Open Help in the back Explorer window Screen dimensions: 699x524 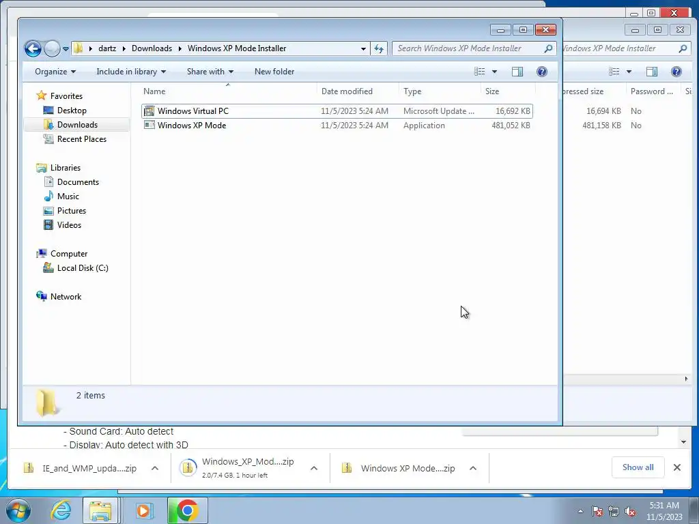point(676,71)
